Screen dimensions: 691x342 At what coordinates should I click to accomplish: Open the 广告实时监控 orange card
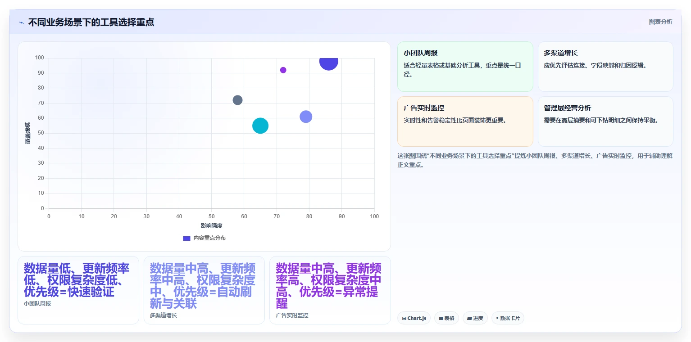click(x=465, y=121)
